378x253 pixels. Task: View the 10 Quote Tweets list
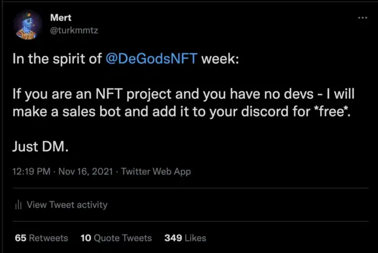click(x=116, y=238)
